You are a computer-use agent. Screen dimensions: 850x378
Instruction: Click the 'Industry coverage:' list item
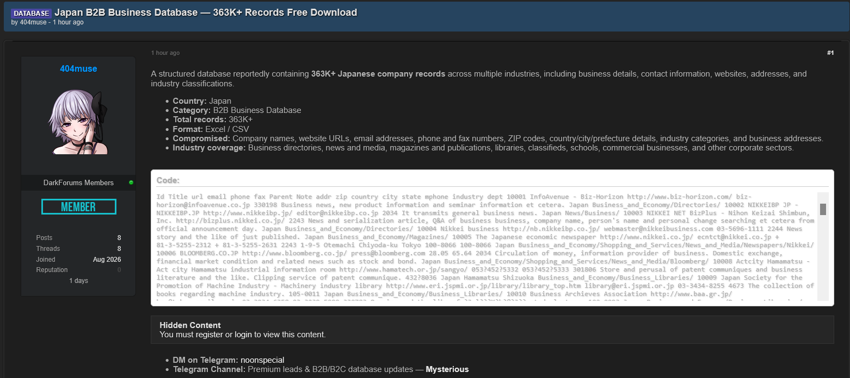pos(483,148)
